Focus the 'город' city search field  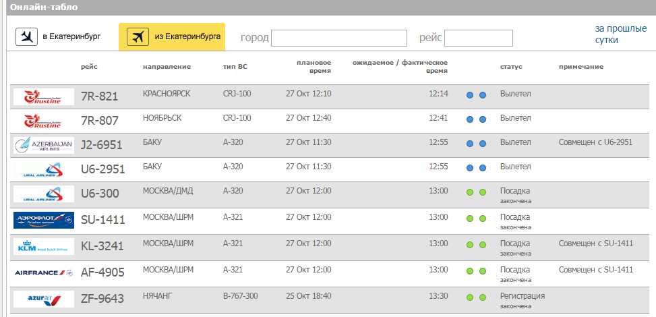pyautogui.click(x=338, y=38)
